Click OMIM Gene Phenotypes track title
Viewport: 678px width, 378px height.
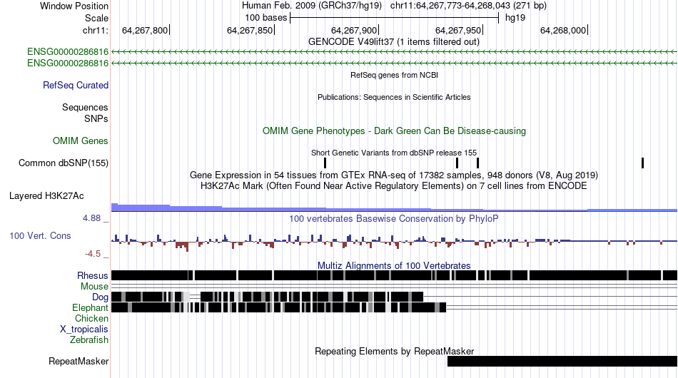pyautogui.click(x=394, y=131)
